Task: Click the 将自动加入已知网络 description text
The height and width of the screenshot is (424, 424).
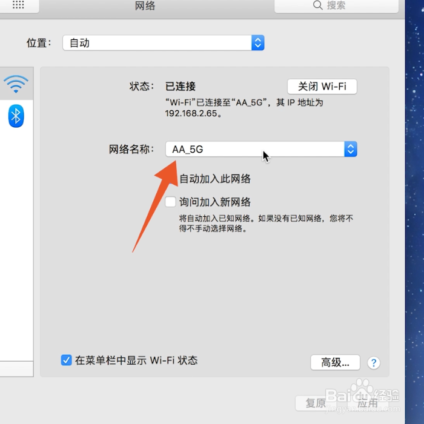Action: coord(266,224)
